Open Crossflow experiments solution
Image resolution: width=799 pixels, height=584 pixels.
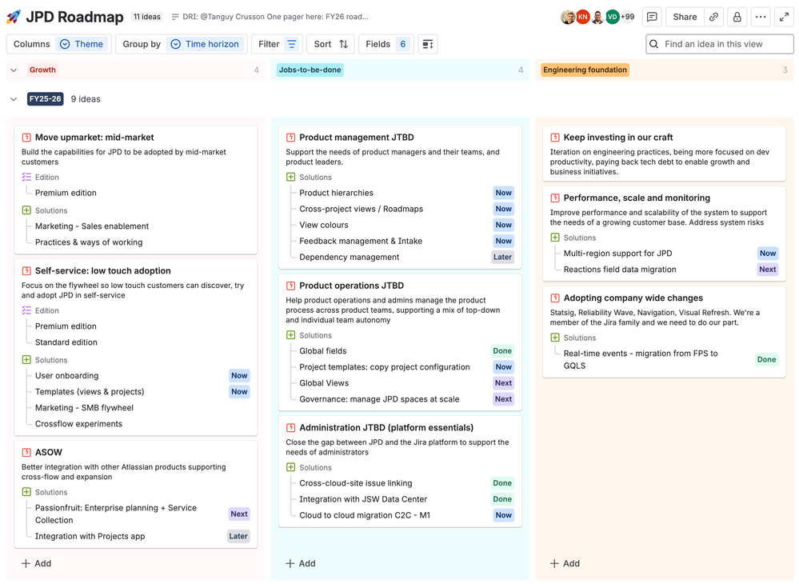click(78, 424)
